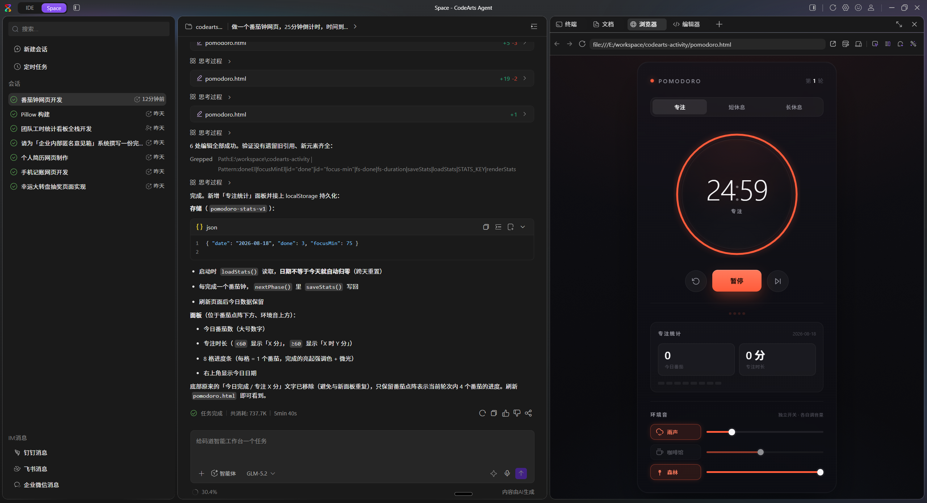Adjust the 森林 volume slider

[765, 472]
